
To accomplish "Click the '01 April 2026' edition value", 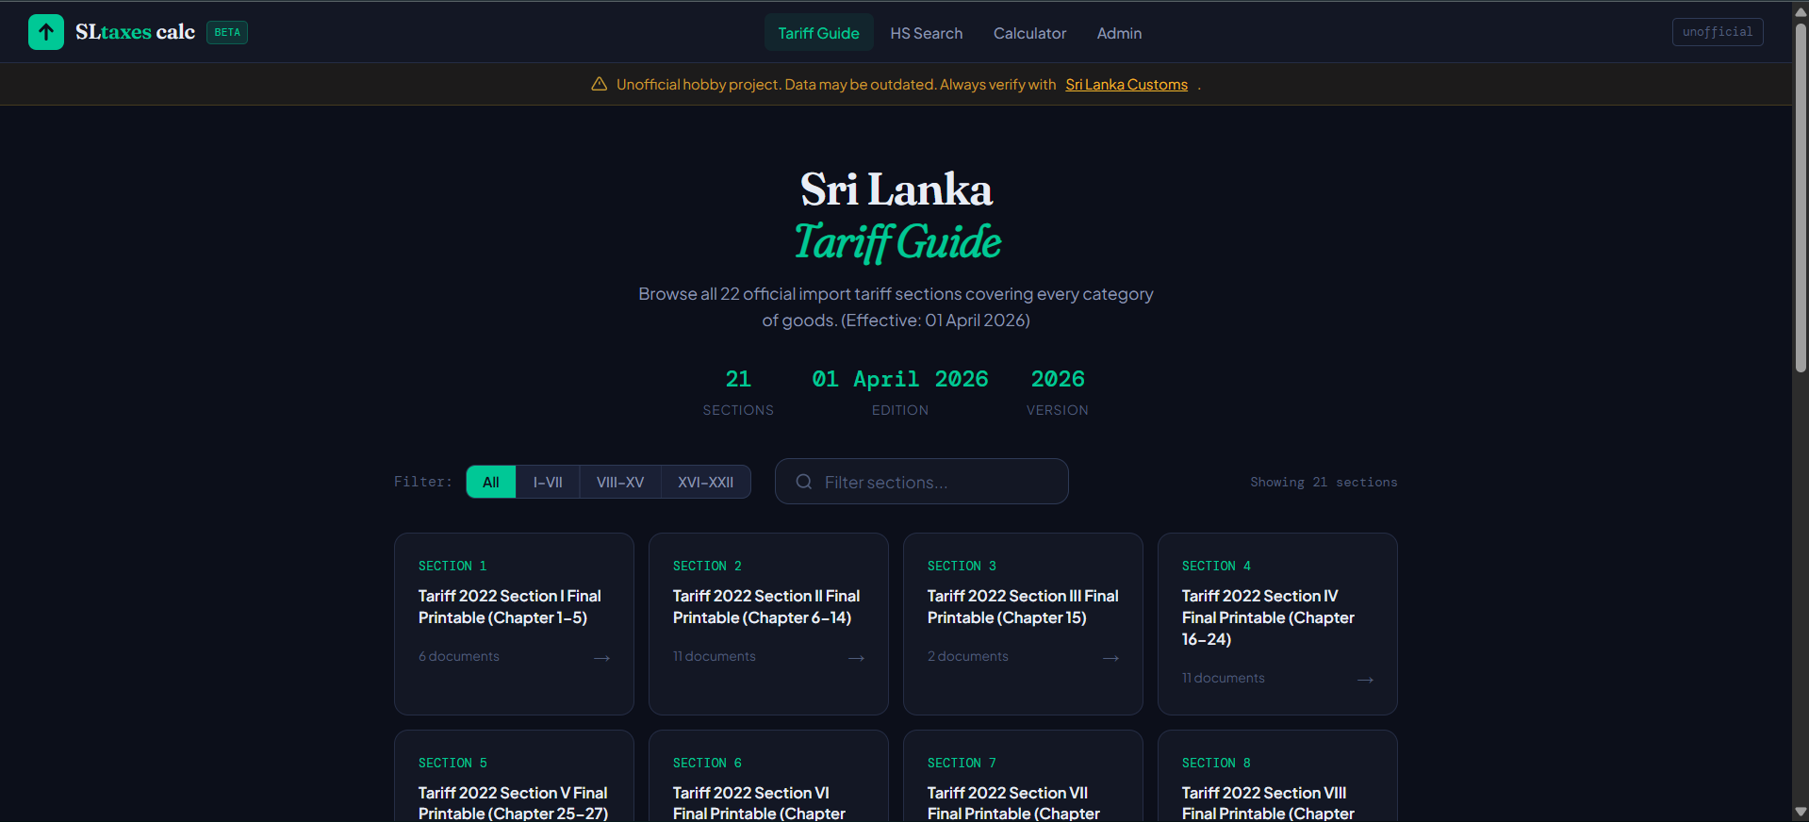I will tap(900, 379).
